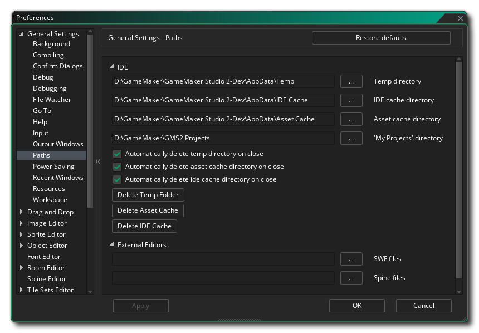This screenshot has width=479, height=333.
Task: Expand the Object Editor node
Action: point(21,246)
